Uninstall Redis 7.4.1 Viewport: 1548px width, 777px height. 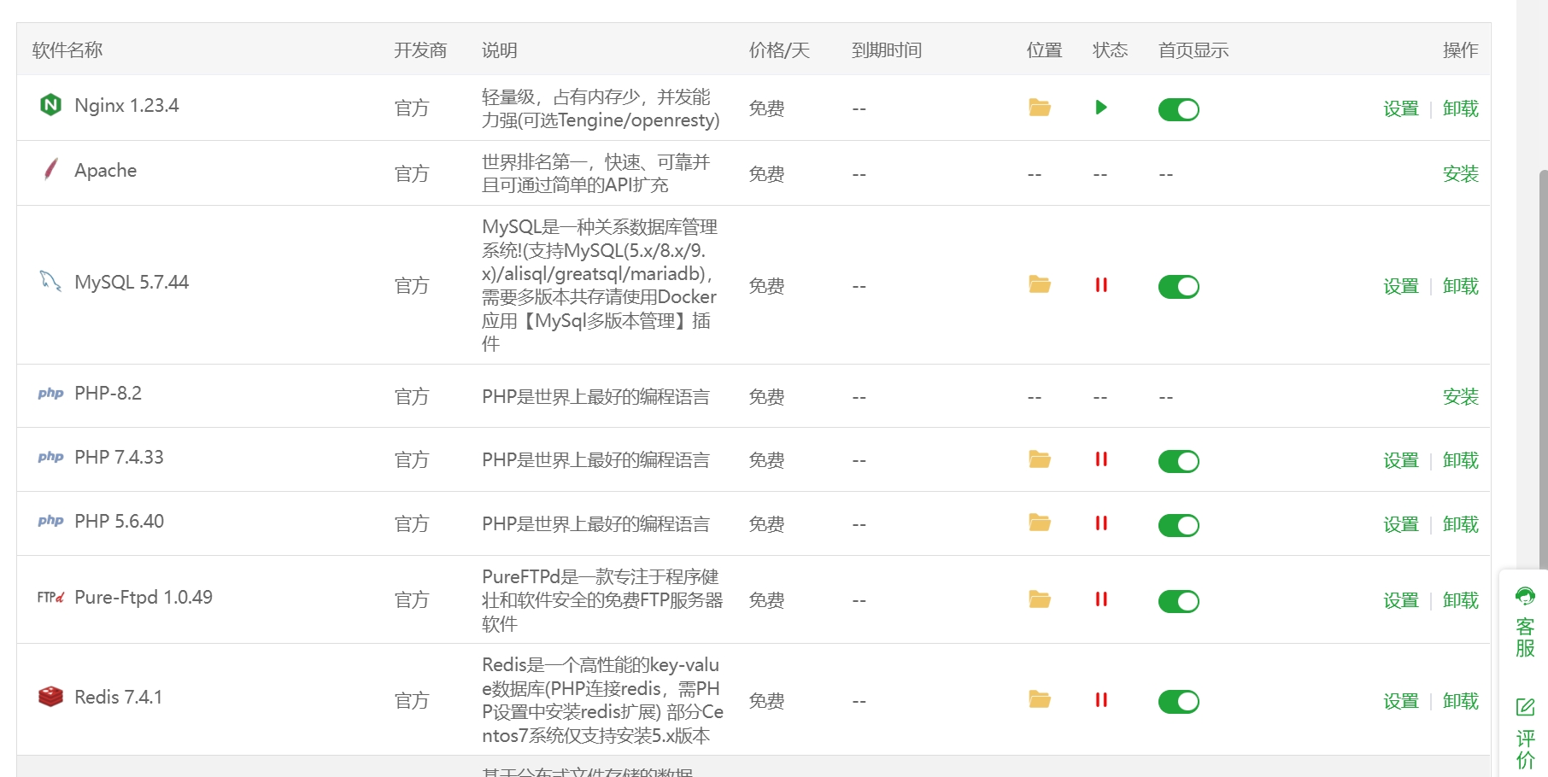coord(1461,701)
